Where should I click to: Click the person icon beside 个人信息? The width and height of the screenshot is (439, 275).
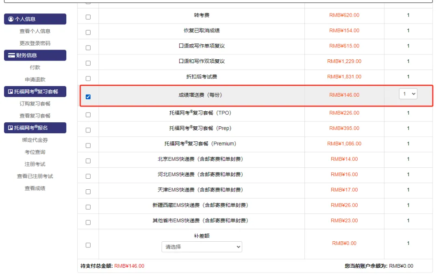coord(11,19)
